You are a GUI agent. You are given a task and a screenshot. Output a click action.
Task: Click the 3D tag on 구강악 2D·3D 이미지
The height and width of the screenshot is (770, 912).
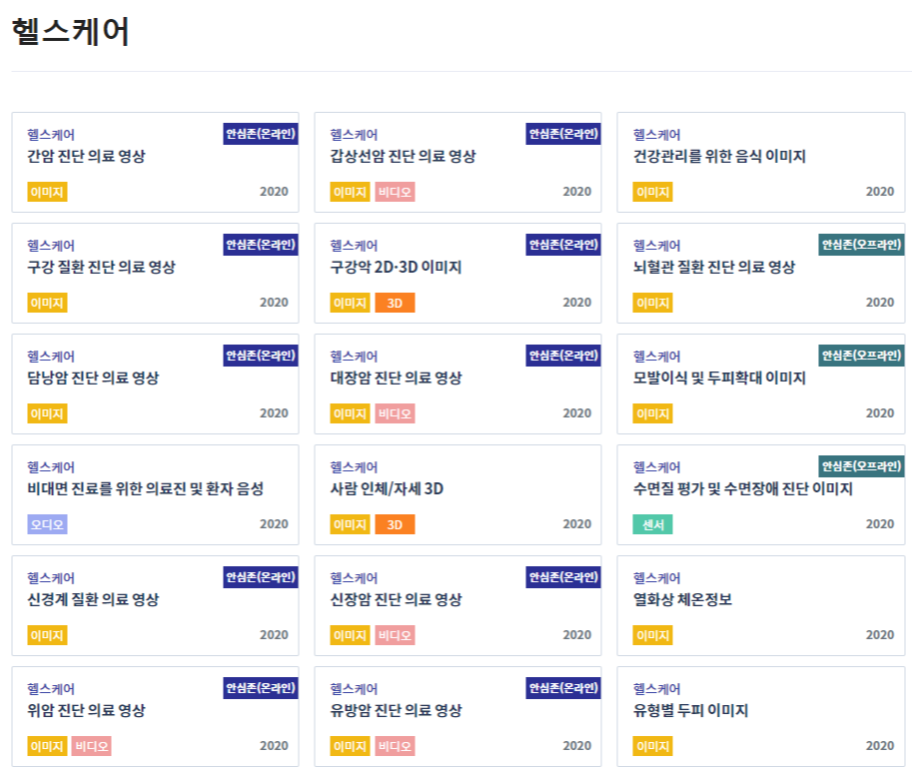[395, 303]
